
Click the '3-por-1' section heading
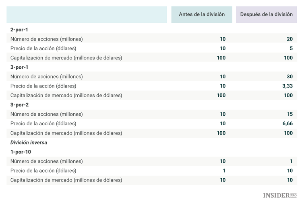tap(19, 67)
